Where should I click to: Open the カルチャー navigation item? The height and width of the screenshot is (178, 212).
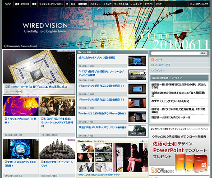pos(95,4)
